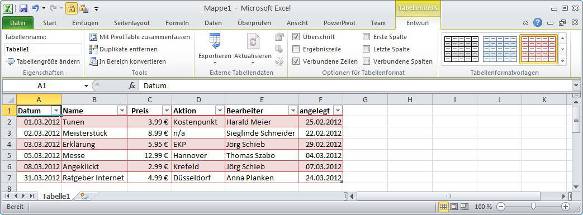Screen dimensions: 583x215
Task: Click the select-all corner of the grid
Action: point(10,99)
